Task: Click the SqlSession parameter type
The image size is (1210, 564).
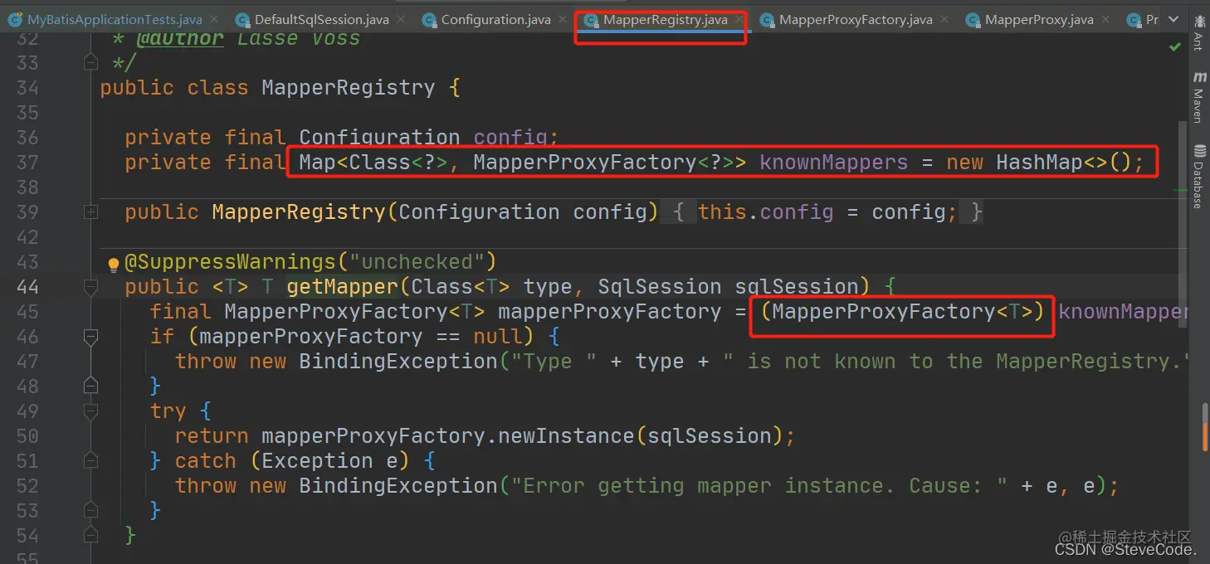Action: 659,287
